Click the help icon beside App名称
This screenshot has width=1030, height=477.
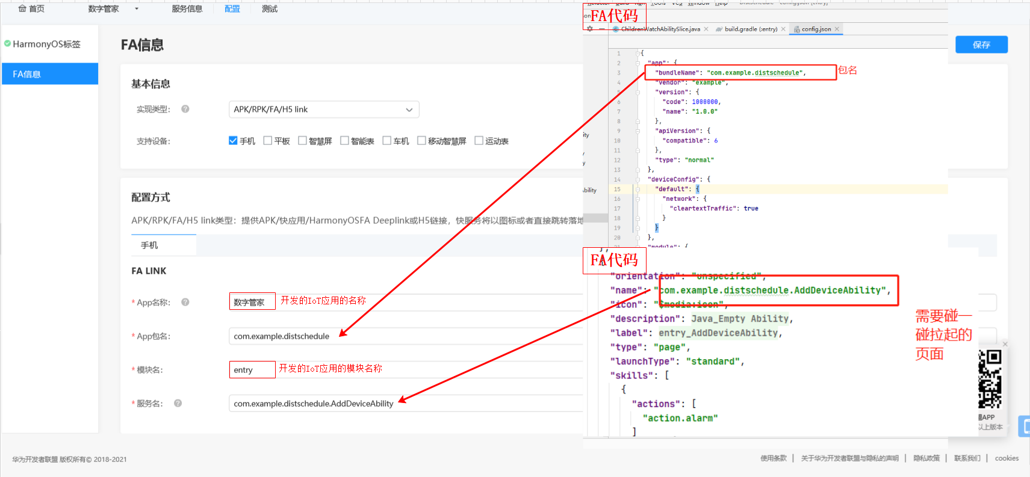coord(185,302)
